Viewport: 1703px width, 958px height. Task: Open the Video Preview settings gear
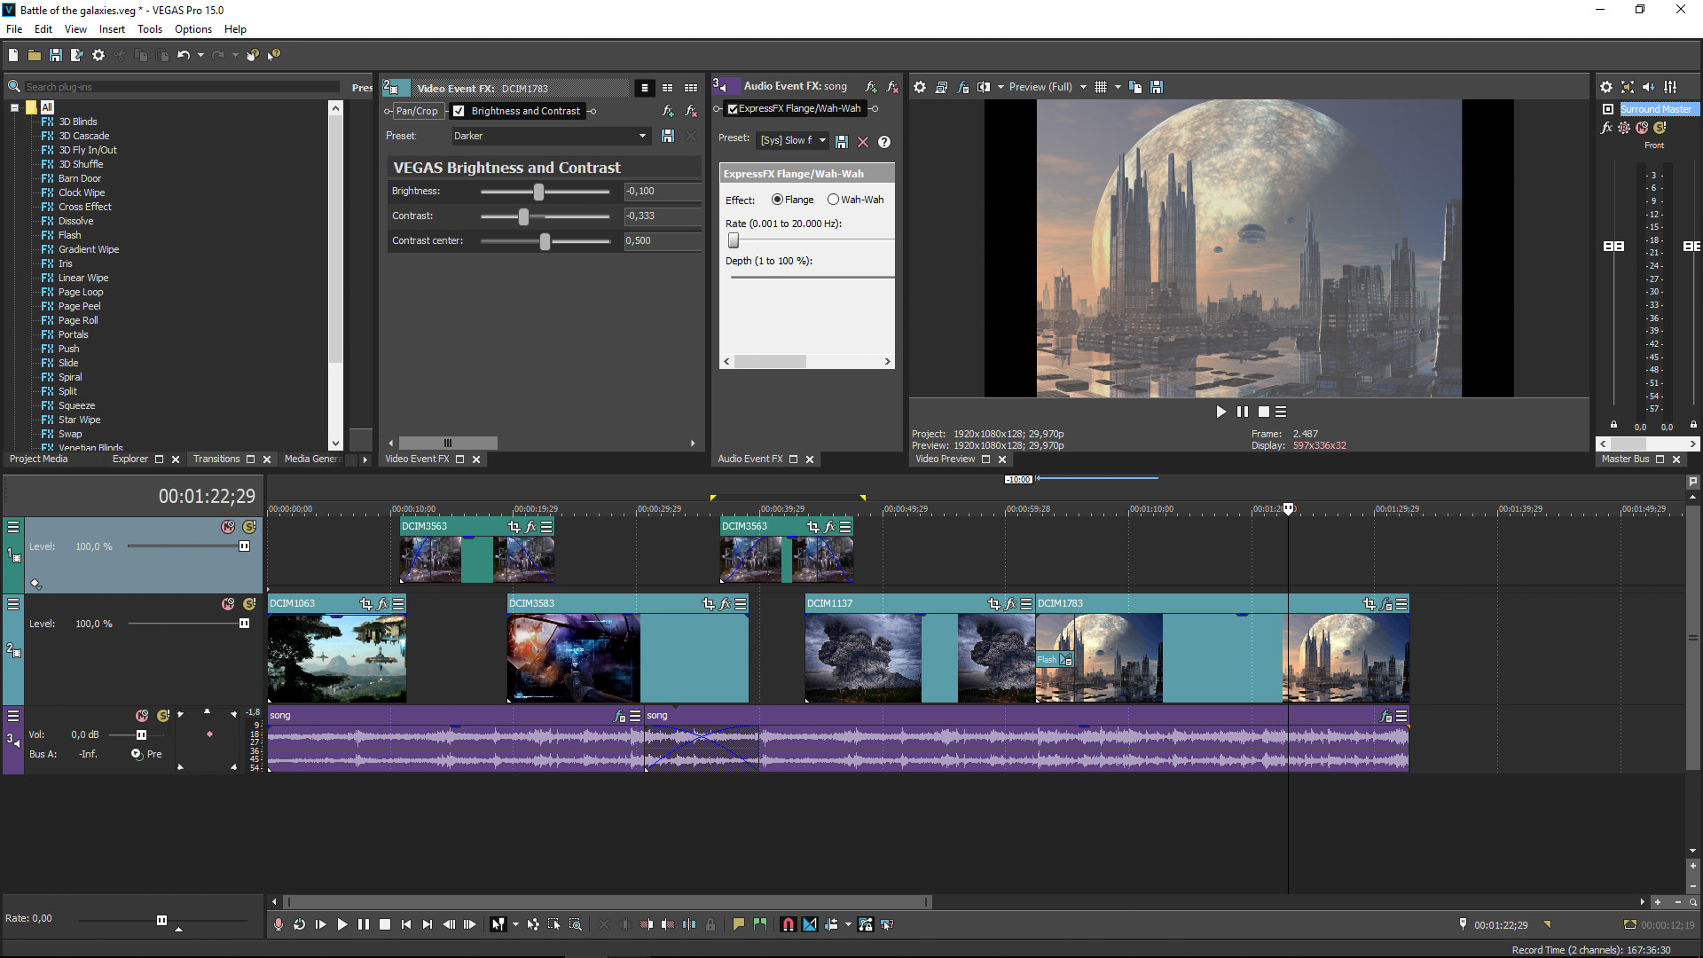pyautogui.click(x=920, y=87)
